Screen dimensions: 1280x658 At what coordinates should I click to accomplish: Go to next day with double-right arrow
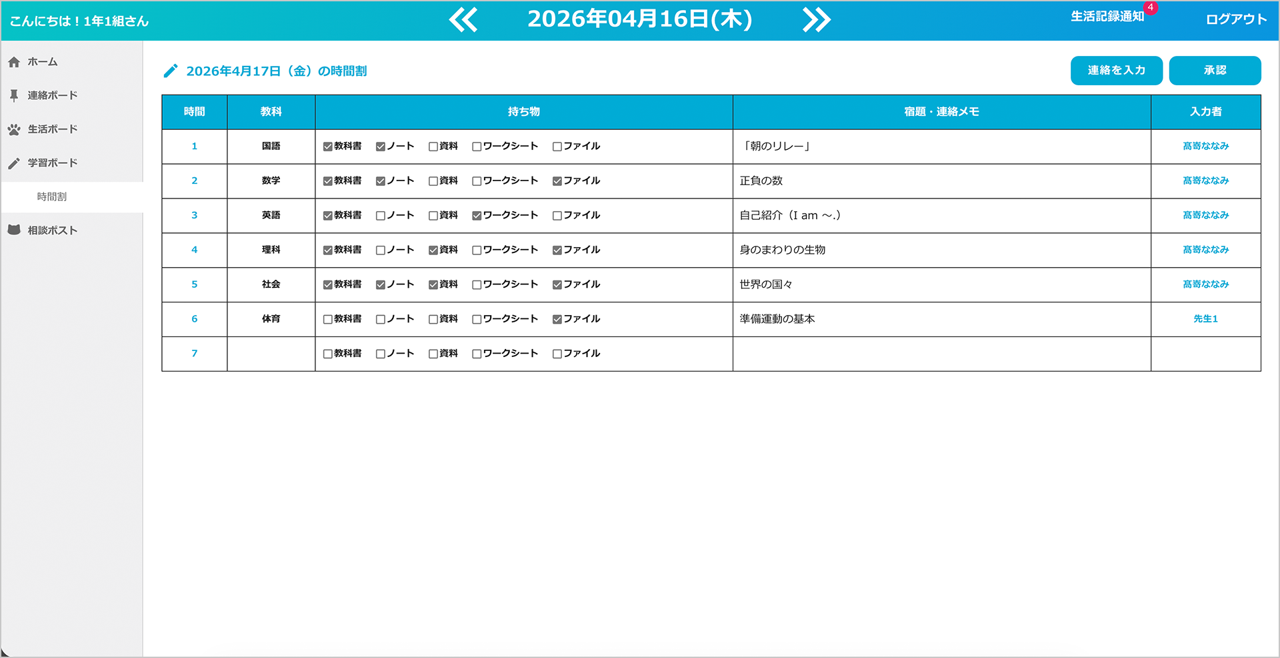point(816,20)
